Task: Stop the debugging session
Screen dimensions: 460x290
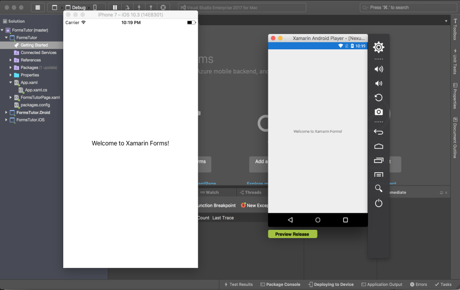Action: coord(38,7)
